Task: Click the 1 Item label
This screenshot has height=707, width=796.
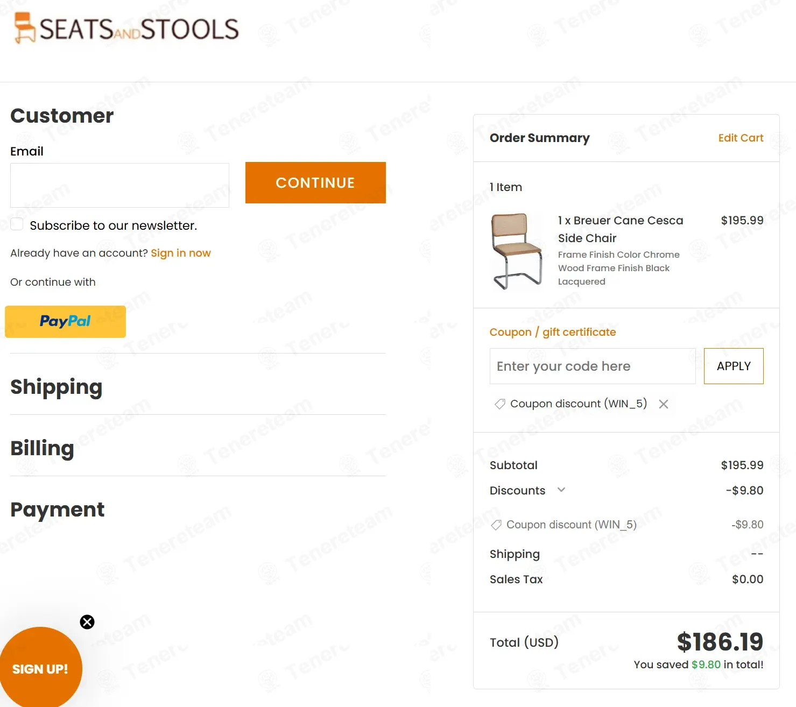Action: click(x=506, y=187)
